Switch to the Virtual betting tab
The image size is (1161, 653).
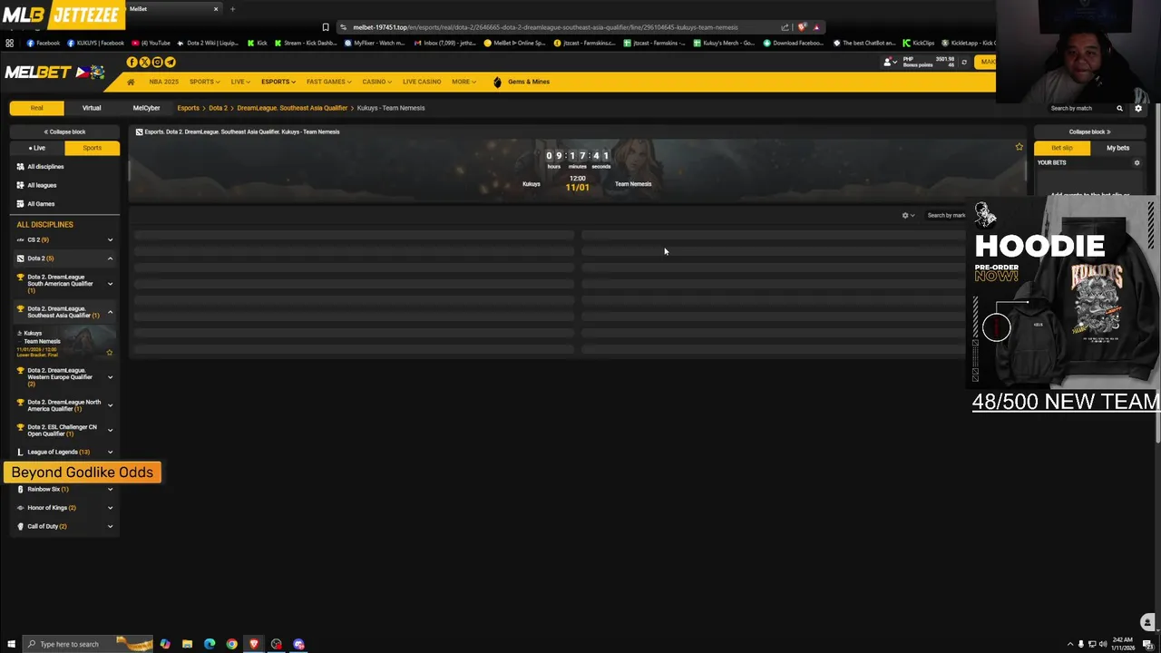(92, 108)
